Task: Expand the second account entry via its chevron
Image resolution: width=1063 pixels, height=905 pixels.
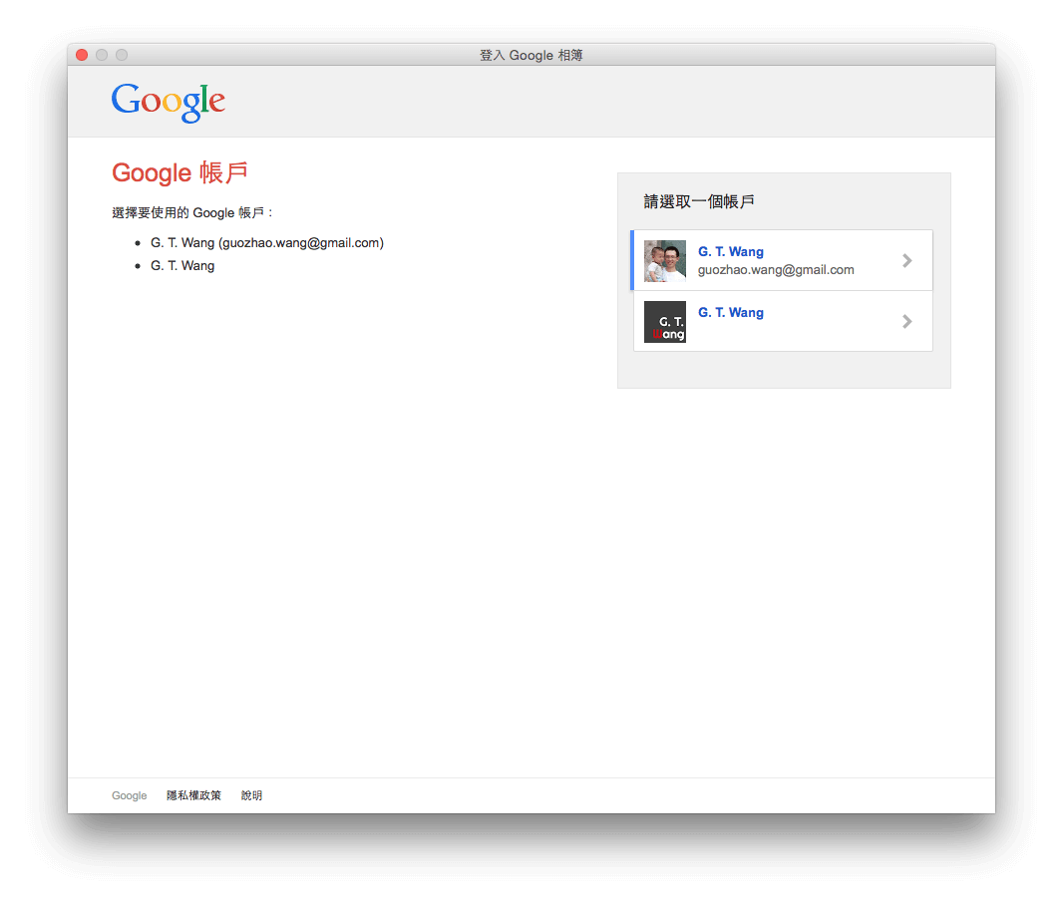Action: [906, 321]
